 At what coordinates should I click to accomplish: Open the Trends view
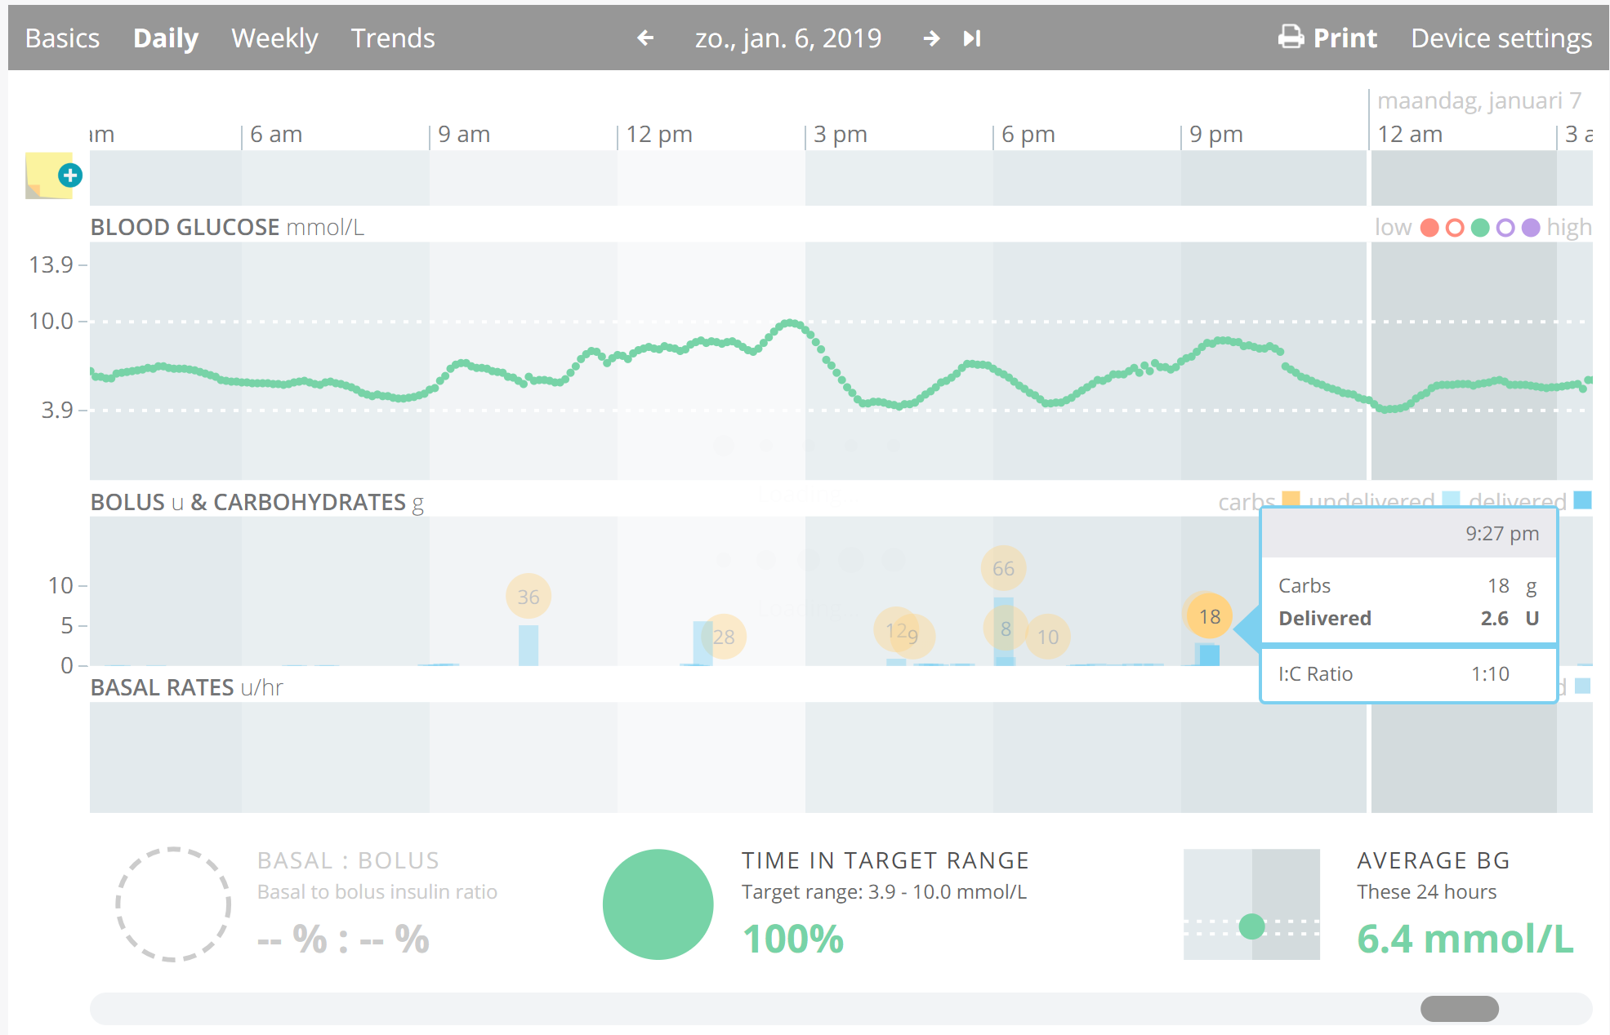click(x=393, y=38)
